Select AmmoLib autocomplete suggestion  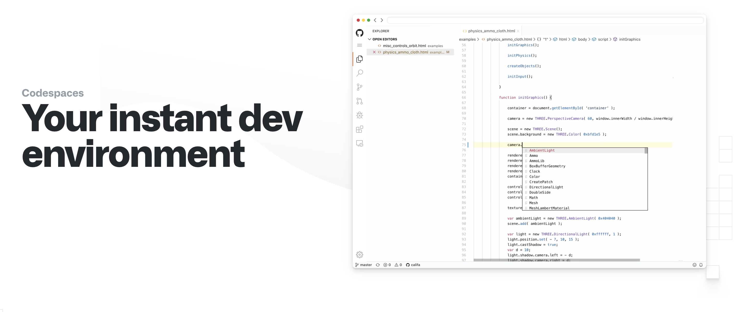coord(584,161)
